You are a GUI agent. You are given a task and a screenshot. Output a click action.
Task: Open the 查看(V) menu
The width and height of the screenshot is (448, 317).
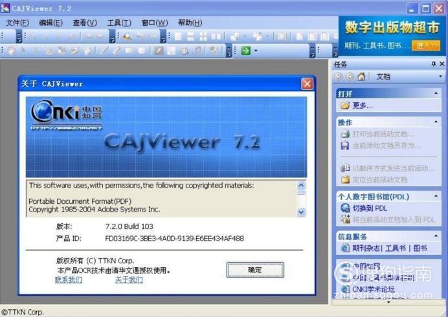pyautogui.click(x=85, y=23)
